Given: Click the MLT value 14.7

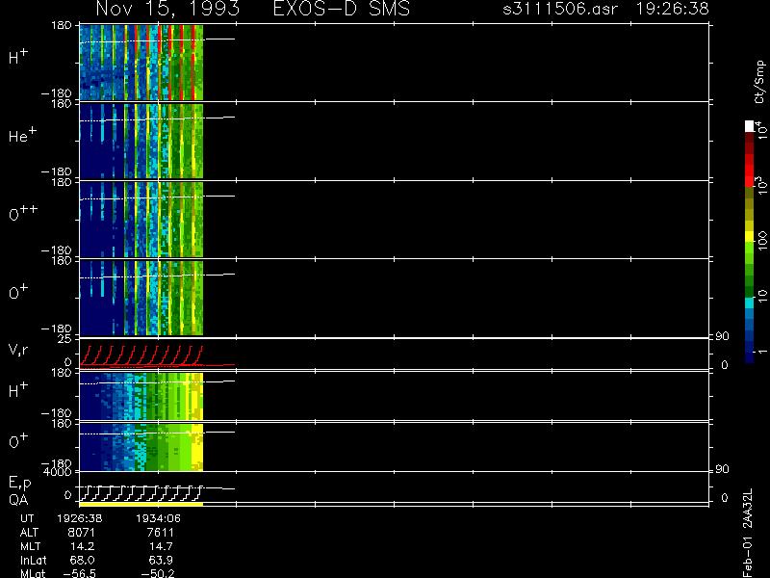Looking at the screenshot, I should [162, 546].
